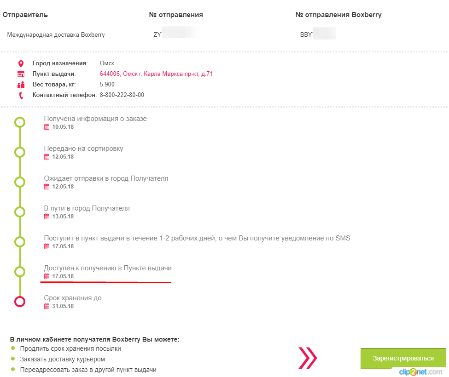
Task: Click the parcel weight icon
Action: 20,85
